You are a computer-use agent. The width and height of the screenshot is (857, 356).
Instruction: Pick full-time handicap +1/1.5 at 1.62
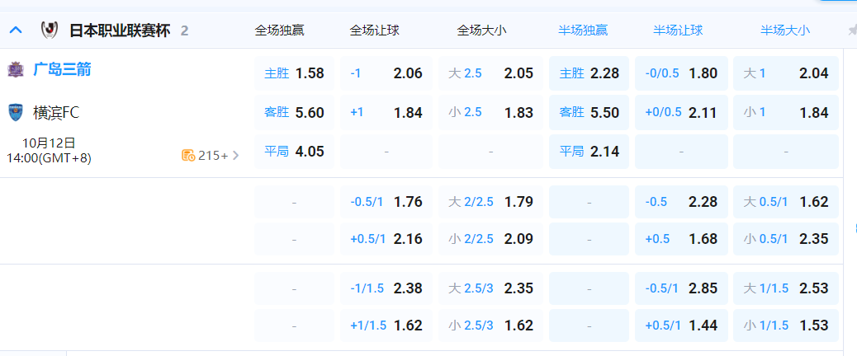(x=386, y=326)
